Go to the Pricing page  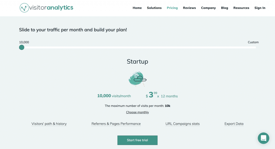(x=172, y=8)
